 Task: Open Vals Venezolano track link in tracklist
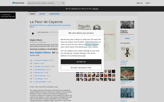(x=40, y=70)
